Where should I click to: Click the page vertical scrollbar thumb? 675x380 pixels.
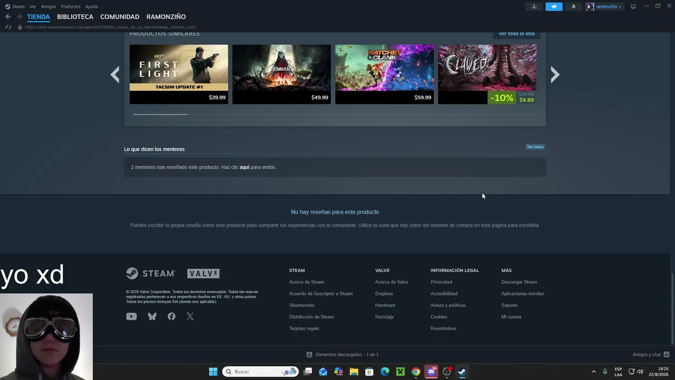point(672,310)
